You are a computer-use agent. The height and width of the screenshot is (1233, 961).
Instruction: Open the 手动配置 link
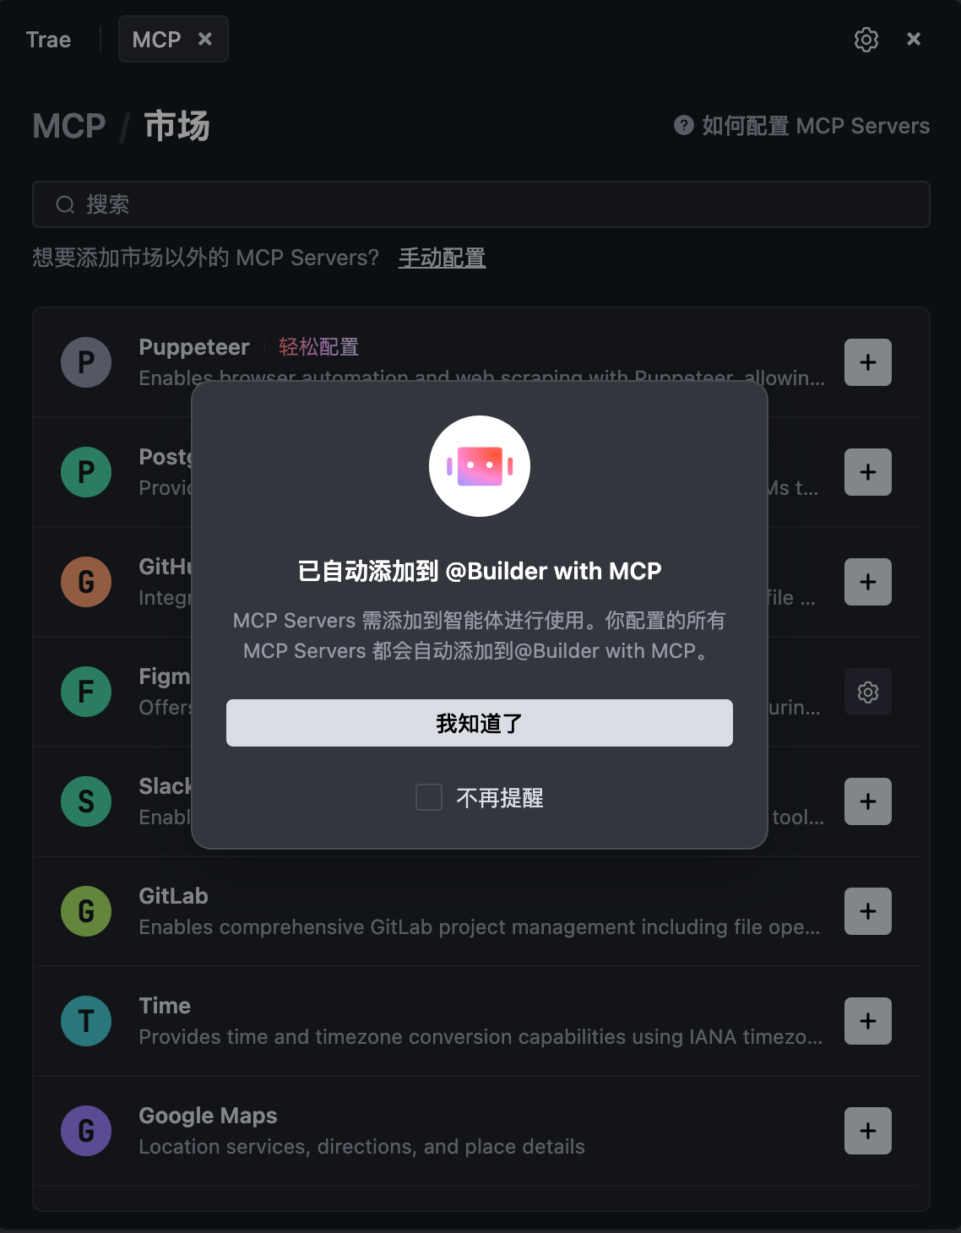pyautogui.click(x=442, y=258)
